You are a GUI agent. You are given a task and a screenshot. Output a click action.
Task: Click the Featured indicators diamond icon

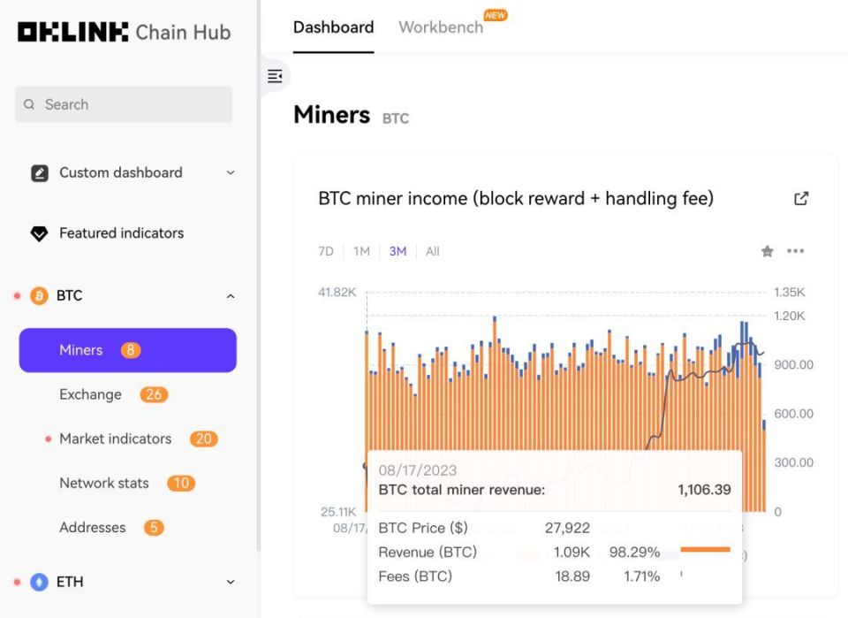pos(40,233)
